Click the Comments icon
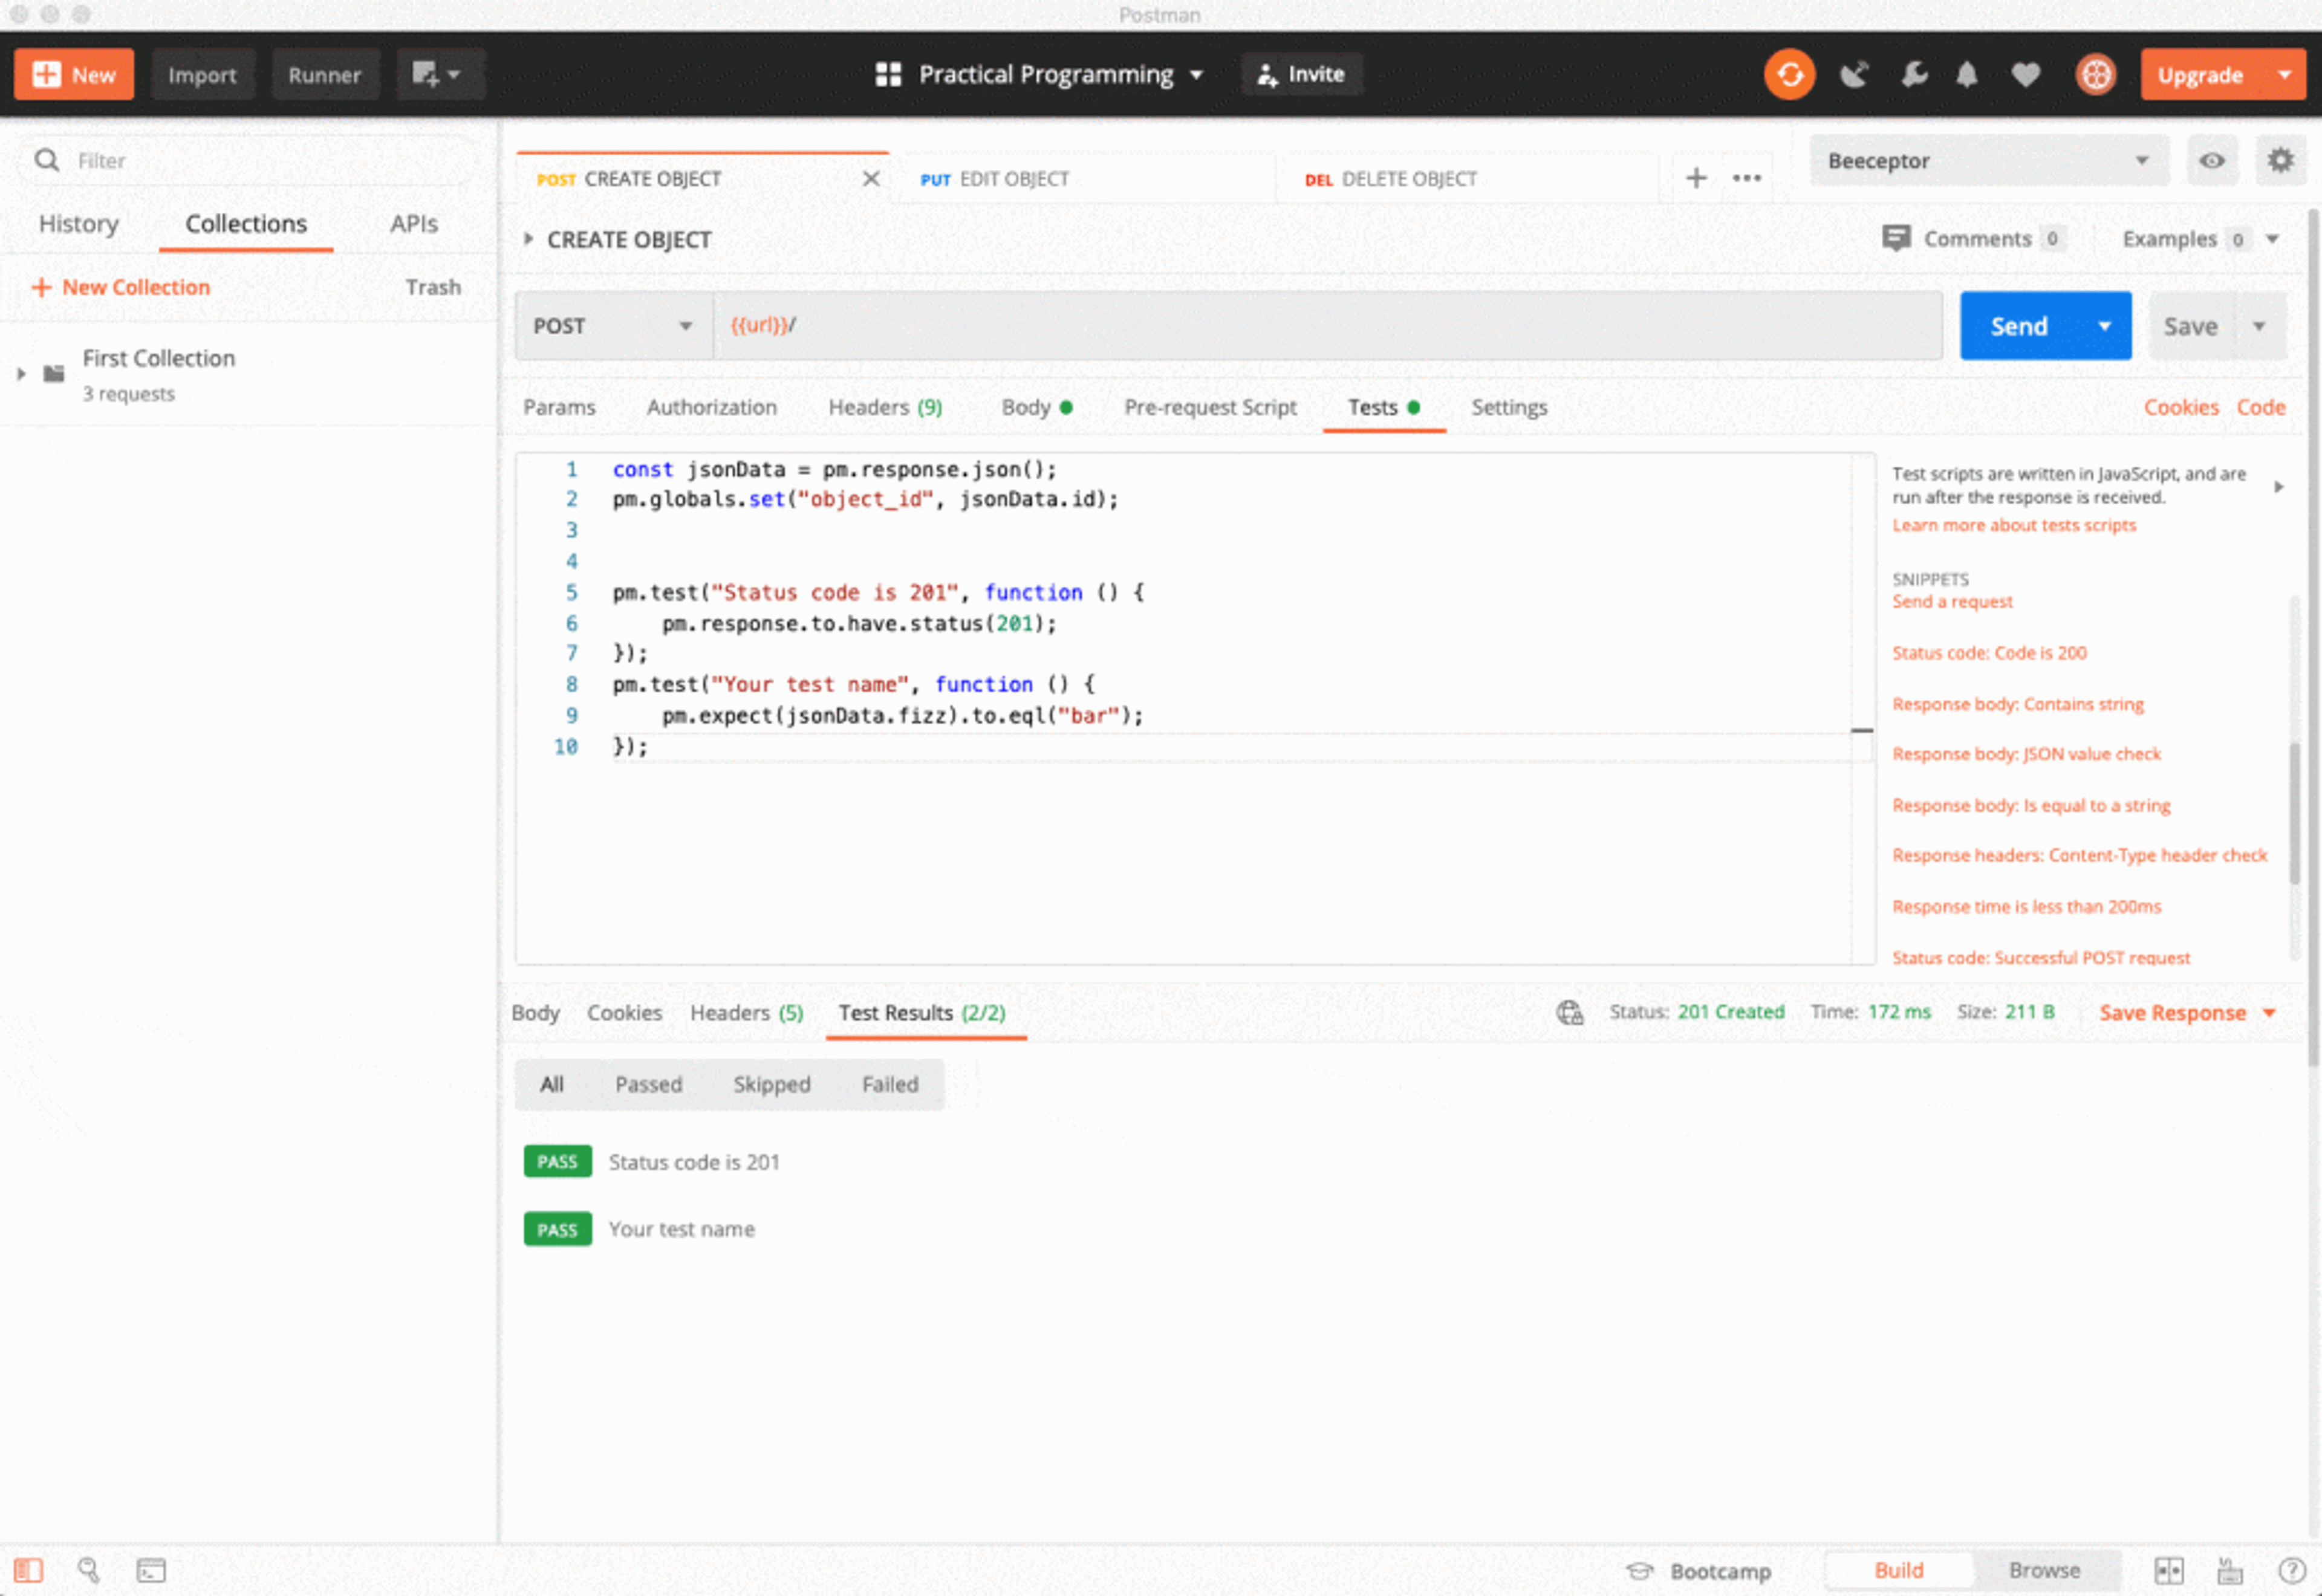The height and width of the screenshot is (1596, 2322). click(1896, 238)
